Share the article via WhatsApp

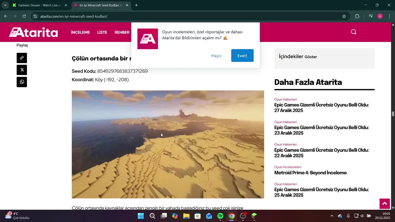(x=22, y=82)
